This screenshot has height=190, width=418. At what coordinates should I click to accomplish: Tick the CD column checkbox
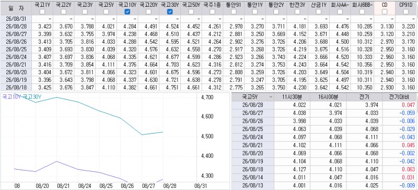[385, 11]
